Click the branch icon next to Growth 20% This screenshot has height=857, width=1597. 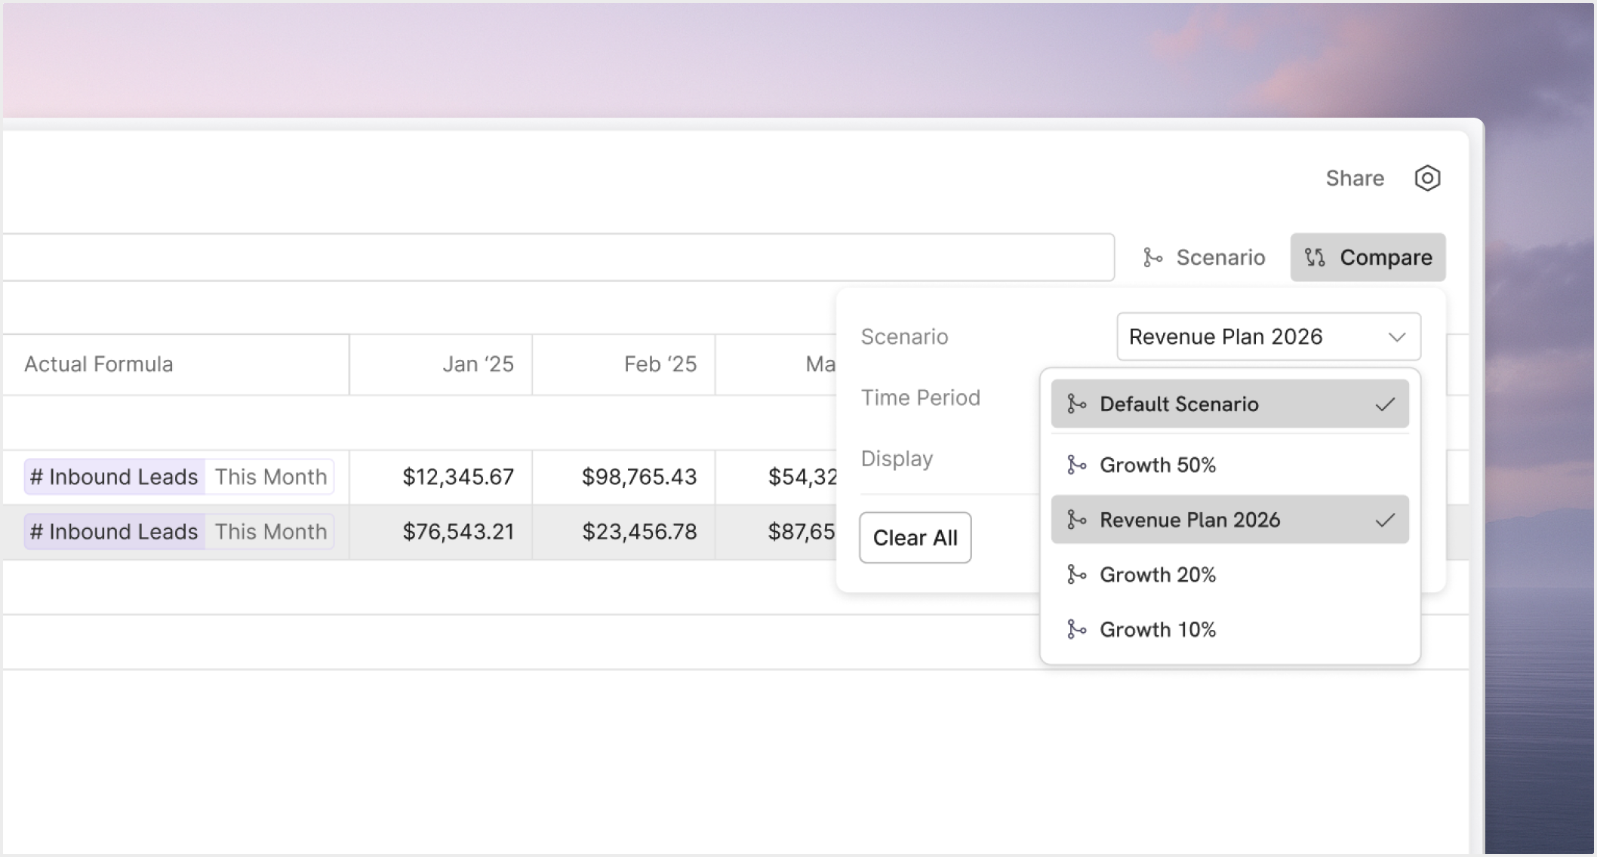tap(1076, 575)
